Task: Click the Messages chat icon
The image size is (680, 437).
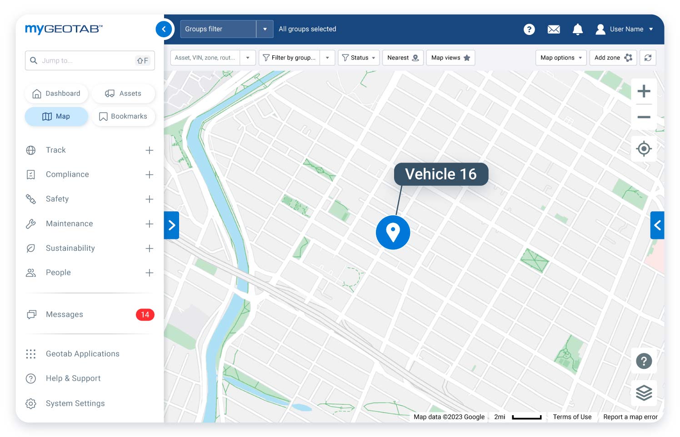Action: (31, 314)
